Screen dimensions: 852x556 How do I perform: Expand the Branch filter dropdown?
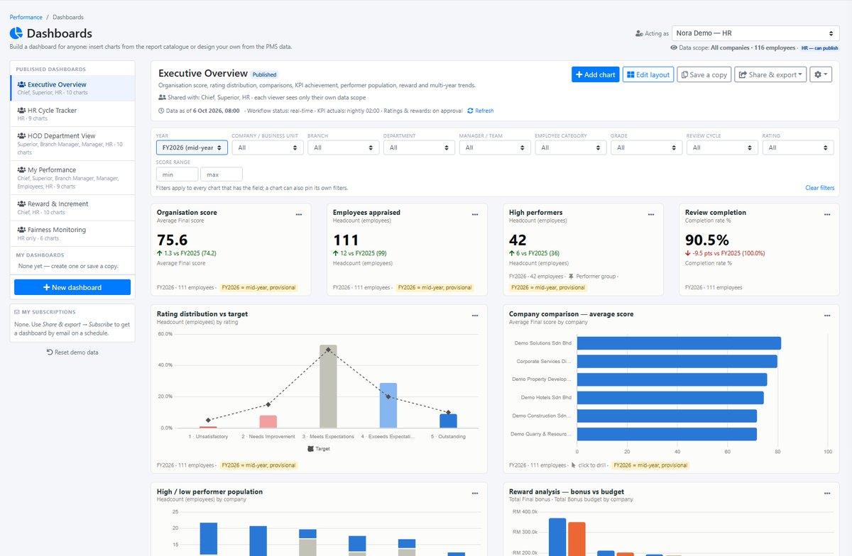tap(344, 148)
